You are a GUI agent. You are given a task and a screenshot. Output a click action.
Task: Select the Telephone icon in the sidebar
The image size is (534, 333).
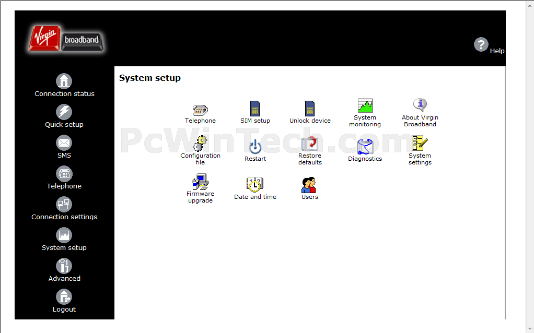click(x=64, y=174)
